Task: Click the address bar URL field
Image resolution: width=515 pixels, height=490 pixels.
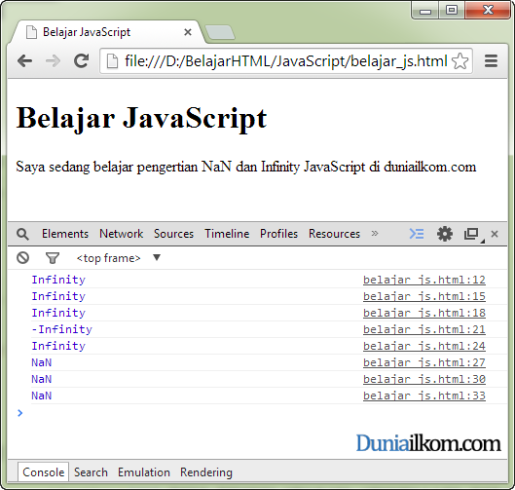Action: (x=286, y=61)
